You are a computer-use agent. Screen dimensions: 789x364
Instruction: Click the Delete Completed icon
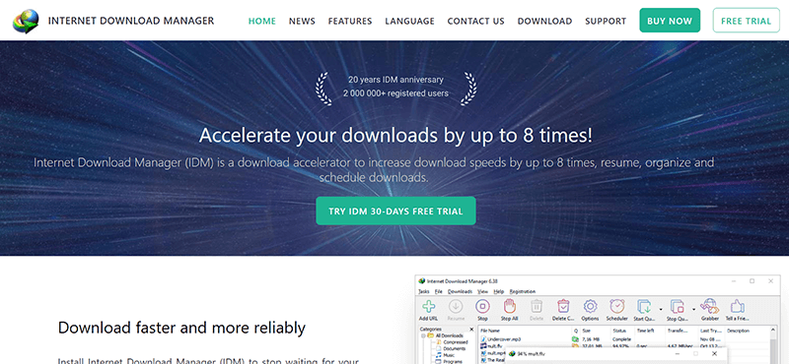tap(563, 306)
